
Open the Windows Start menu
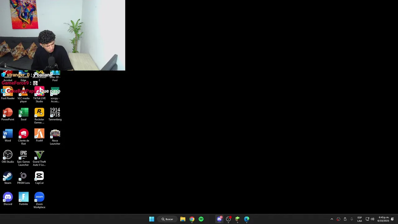[x=151, y=219]
